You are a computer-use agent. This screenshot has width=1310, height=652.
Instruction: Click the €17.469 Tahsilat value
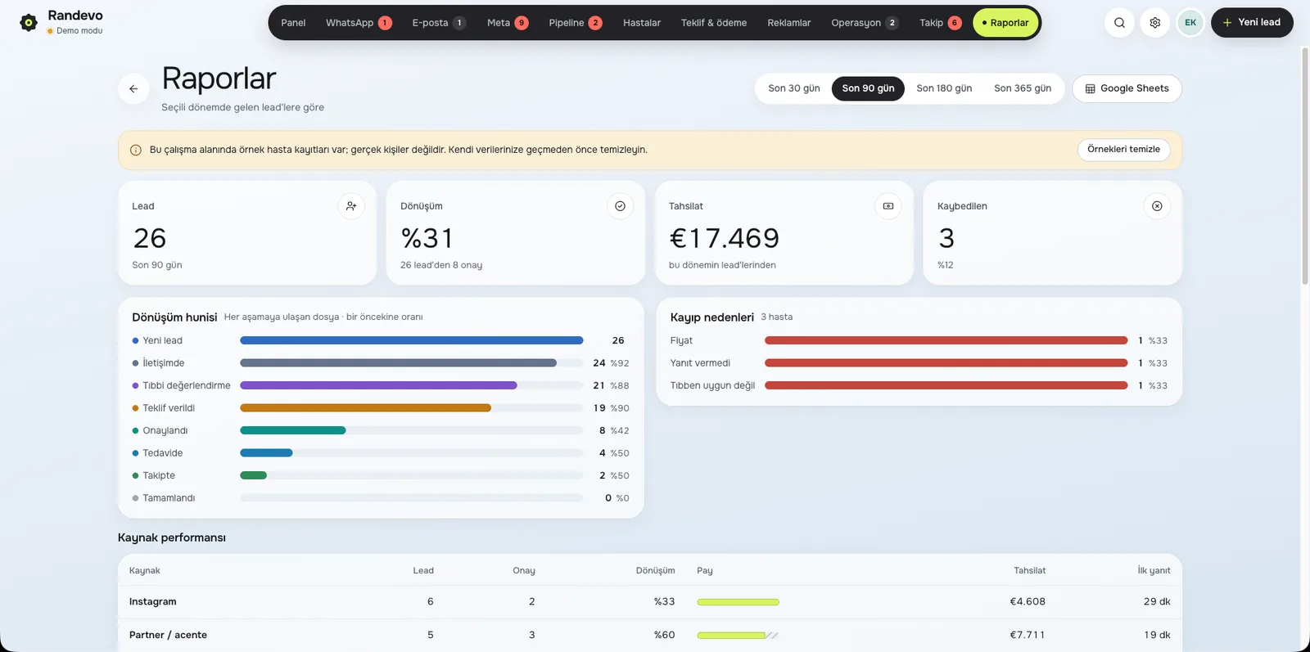724,238
